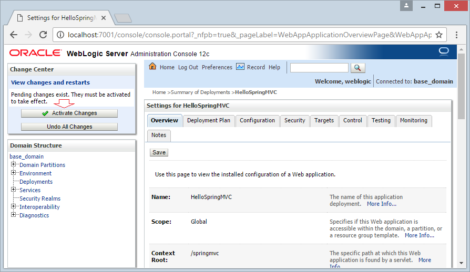This screenshot has width=470, height=272.
Task: Focus the console search input field
Action: click(x=319, y=68)
